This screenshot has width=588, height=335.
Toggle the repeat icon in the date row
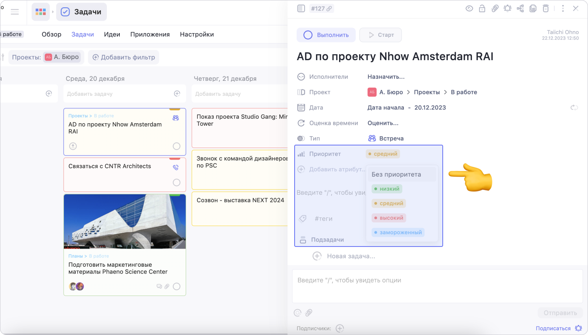[574, 107]
